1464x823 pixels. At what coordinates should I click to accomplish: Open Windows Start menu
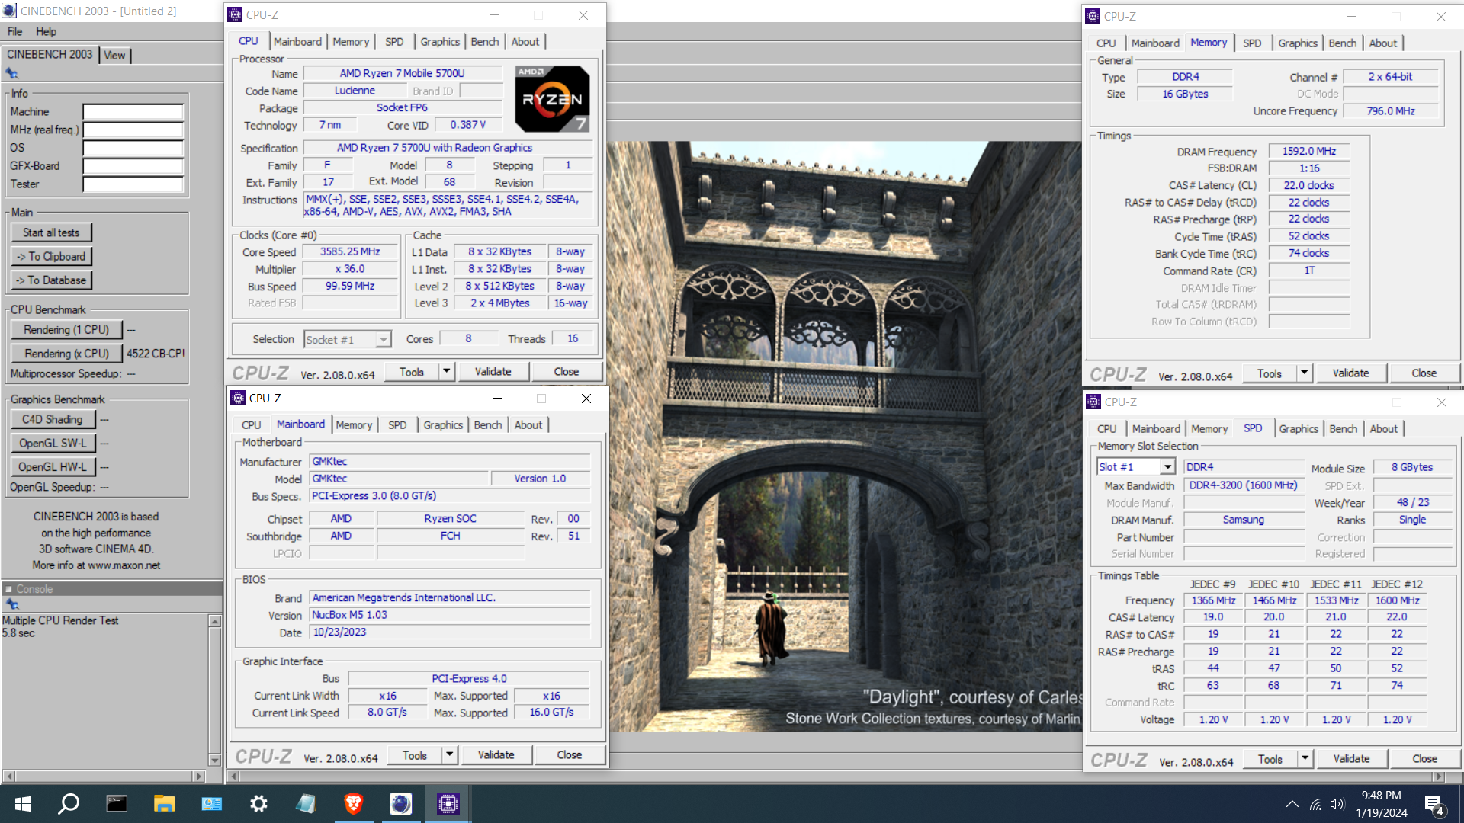(23, 804)
